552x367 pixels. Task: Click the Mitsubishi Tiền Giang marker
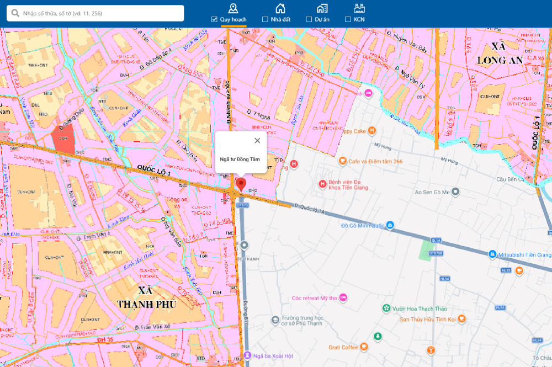point(492,254)
